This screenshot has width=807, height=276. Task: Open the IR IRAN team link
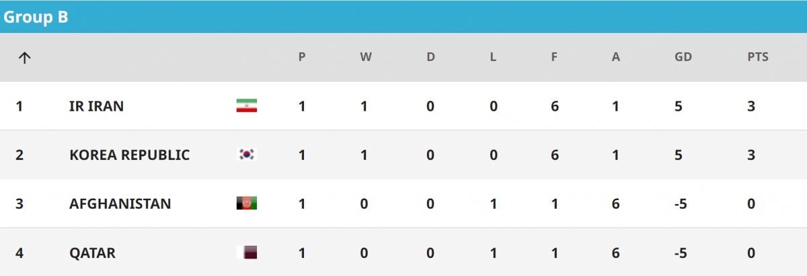96,106
